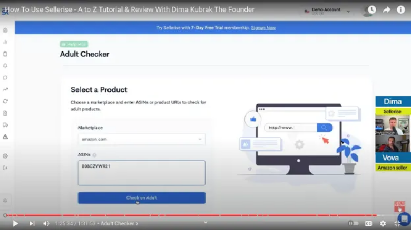This screenshot has height=230, width=411.
Task: Open the trending line chart sidebar icon
Action: [x=5, y=89]
